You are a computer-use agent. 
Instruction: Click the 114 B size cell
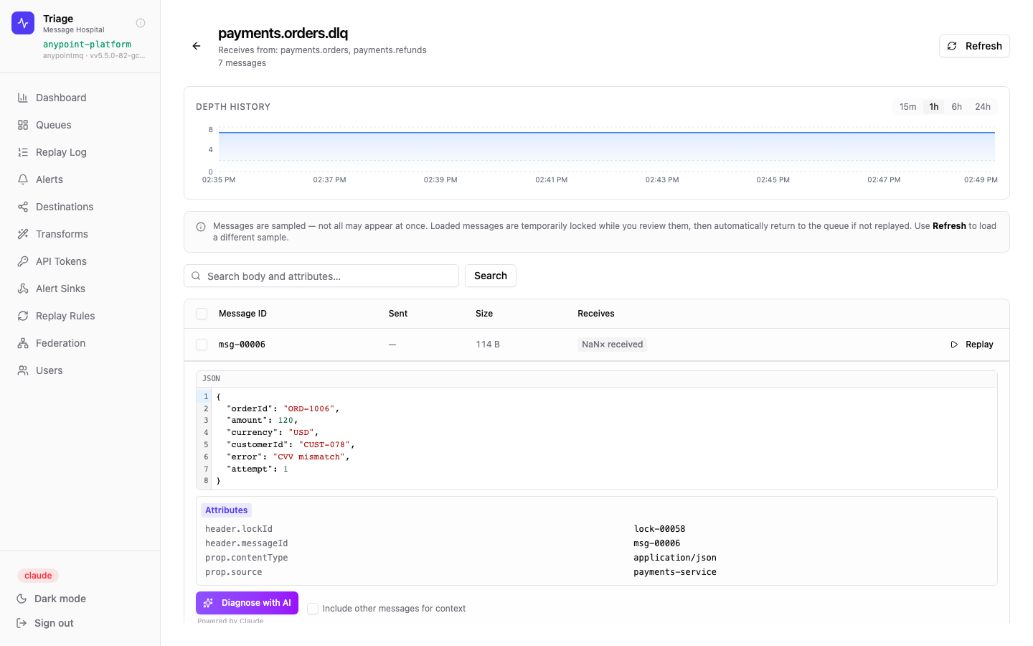pyautogui.click(x=488, y=345)
